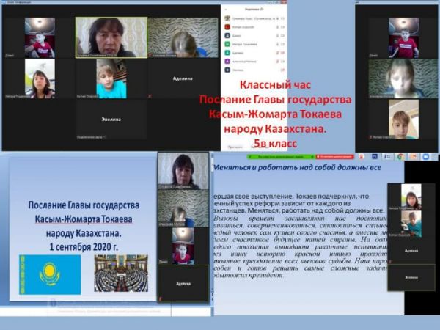Screen dimensions: 440x330
Task: Click the Zoom Конференция window title icon
Action: [6, 3]
